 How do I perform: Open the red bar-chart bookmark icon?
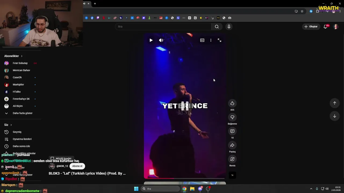(161, 18)
